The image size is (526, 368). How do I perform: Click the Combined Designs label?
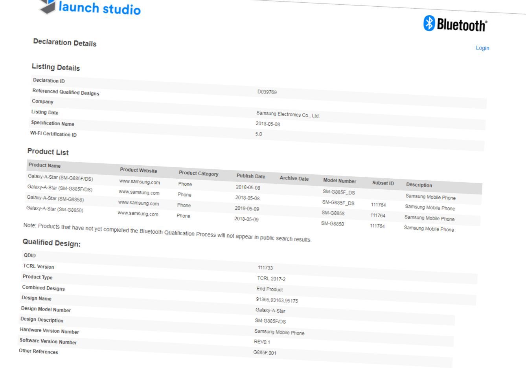[x=43, y=287]
